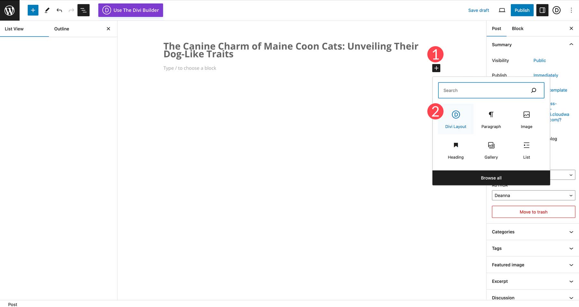Switch to the Outline tab
The width and height of the screenshot is (579, 307).
pos(61,29)
